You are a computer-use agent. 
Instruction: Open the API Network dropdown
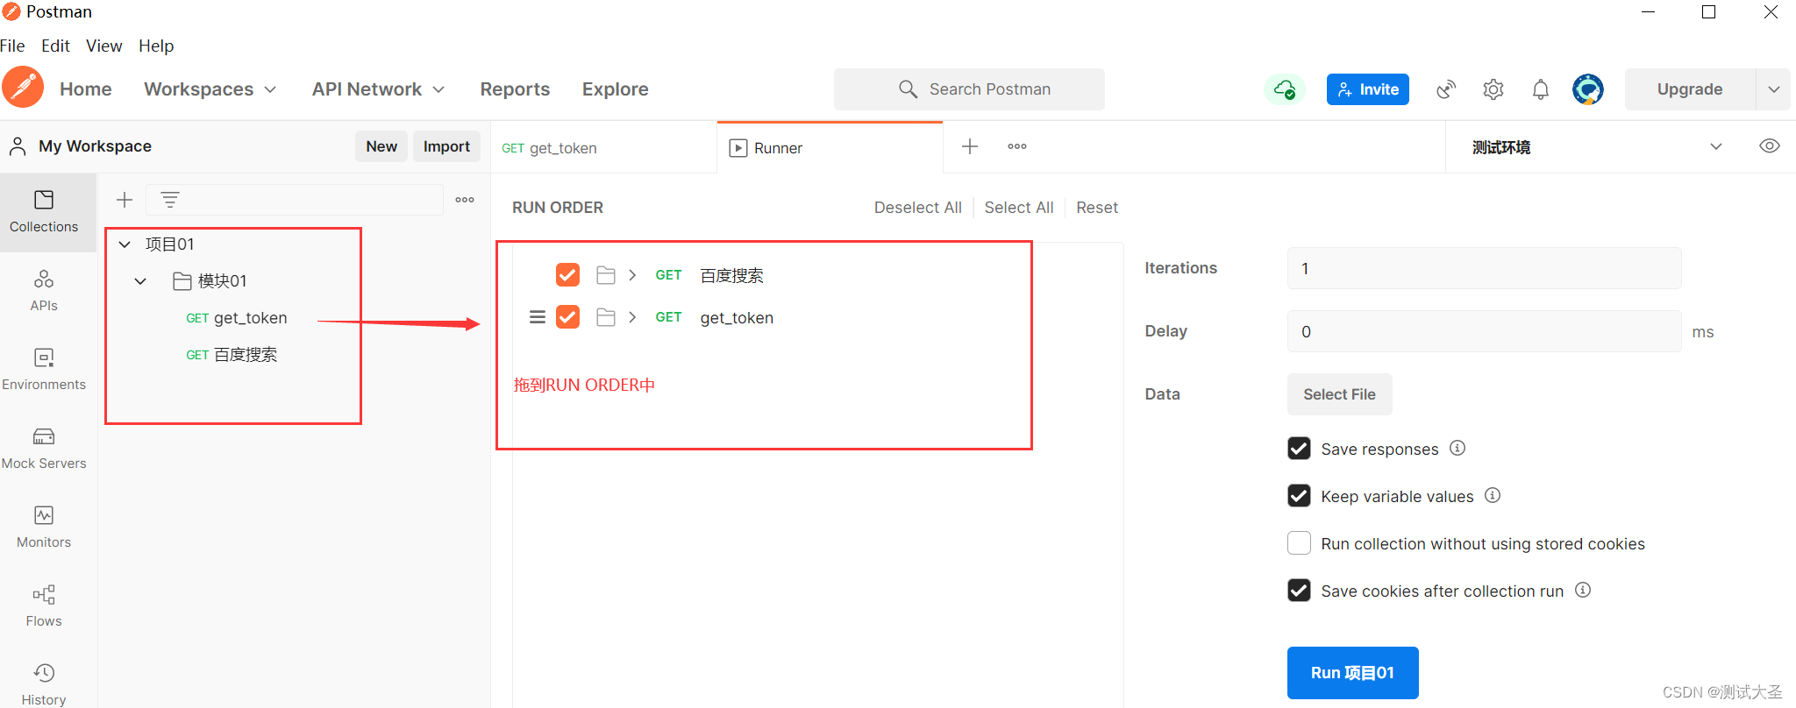[379, 89]
